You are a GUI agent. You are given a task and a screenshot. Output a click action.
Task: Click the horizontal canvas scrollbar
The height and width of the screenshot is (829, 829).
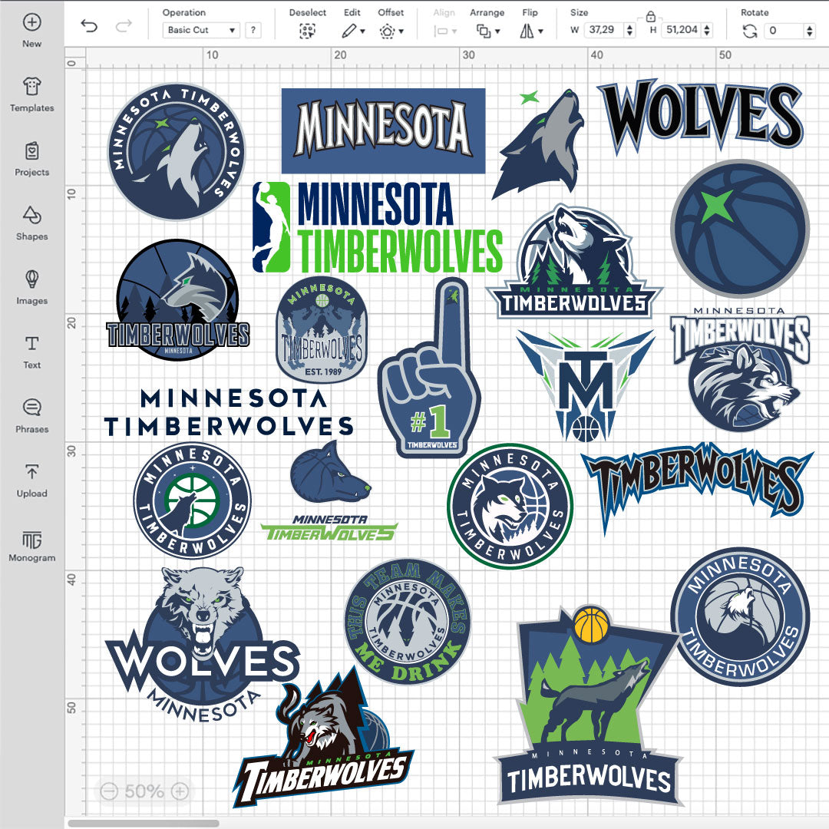pos(143,823)
